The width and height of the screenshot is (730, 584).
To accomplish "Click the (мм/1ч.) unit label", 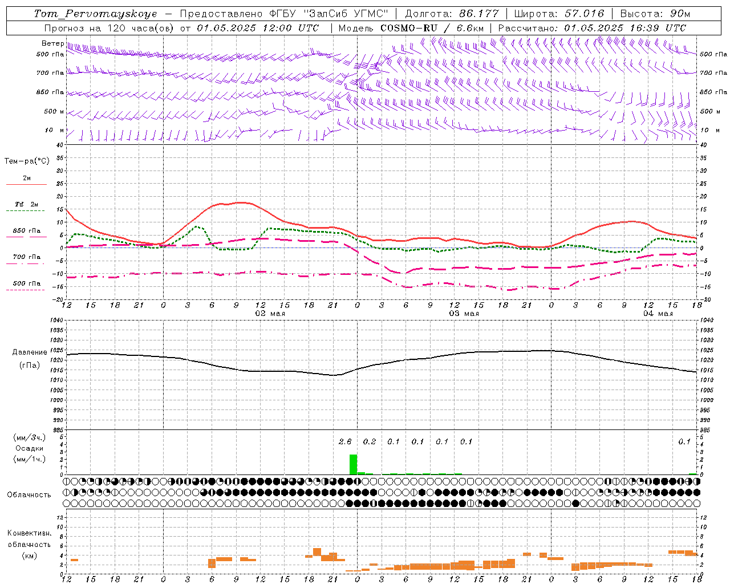I will (30, 459).
